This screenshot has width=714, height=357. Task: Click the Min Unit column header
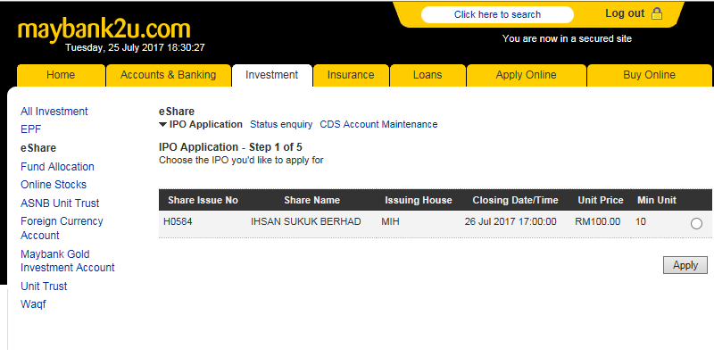657,200
